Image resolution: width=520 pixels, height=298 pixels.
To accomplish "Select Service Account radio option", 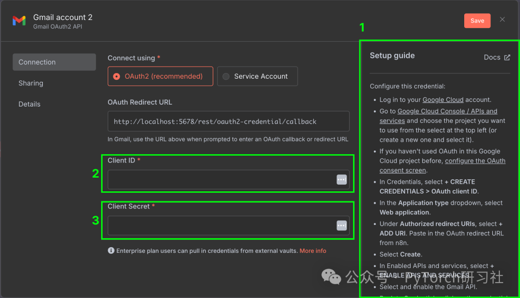I will (257, 76).
